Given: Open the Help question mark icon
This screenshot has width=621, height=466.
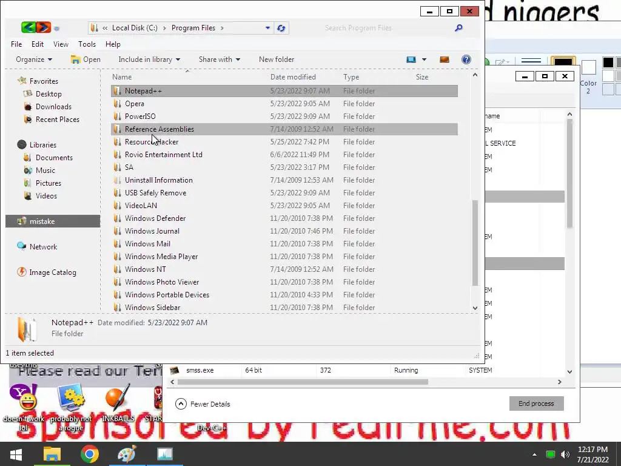Looking at the screenshot, I should pyautogui.click(x=466, y=59).
